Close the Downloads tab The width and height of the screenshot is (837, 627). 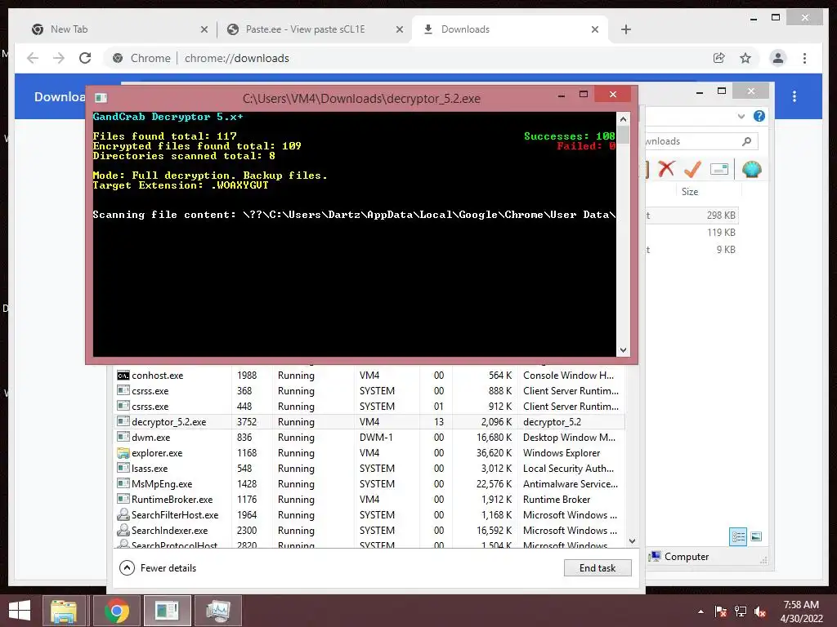pos(595,30)
